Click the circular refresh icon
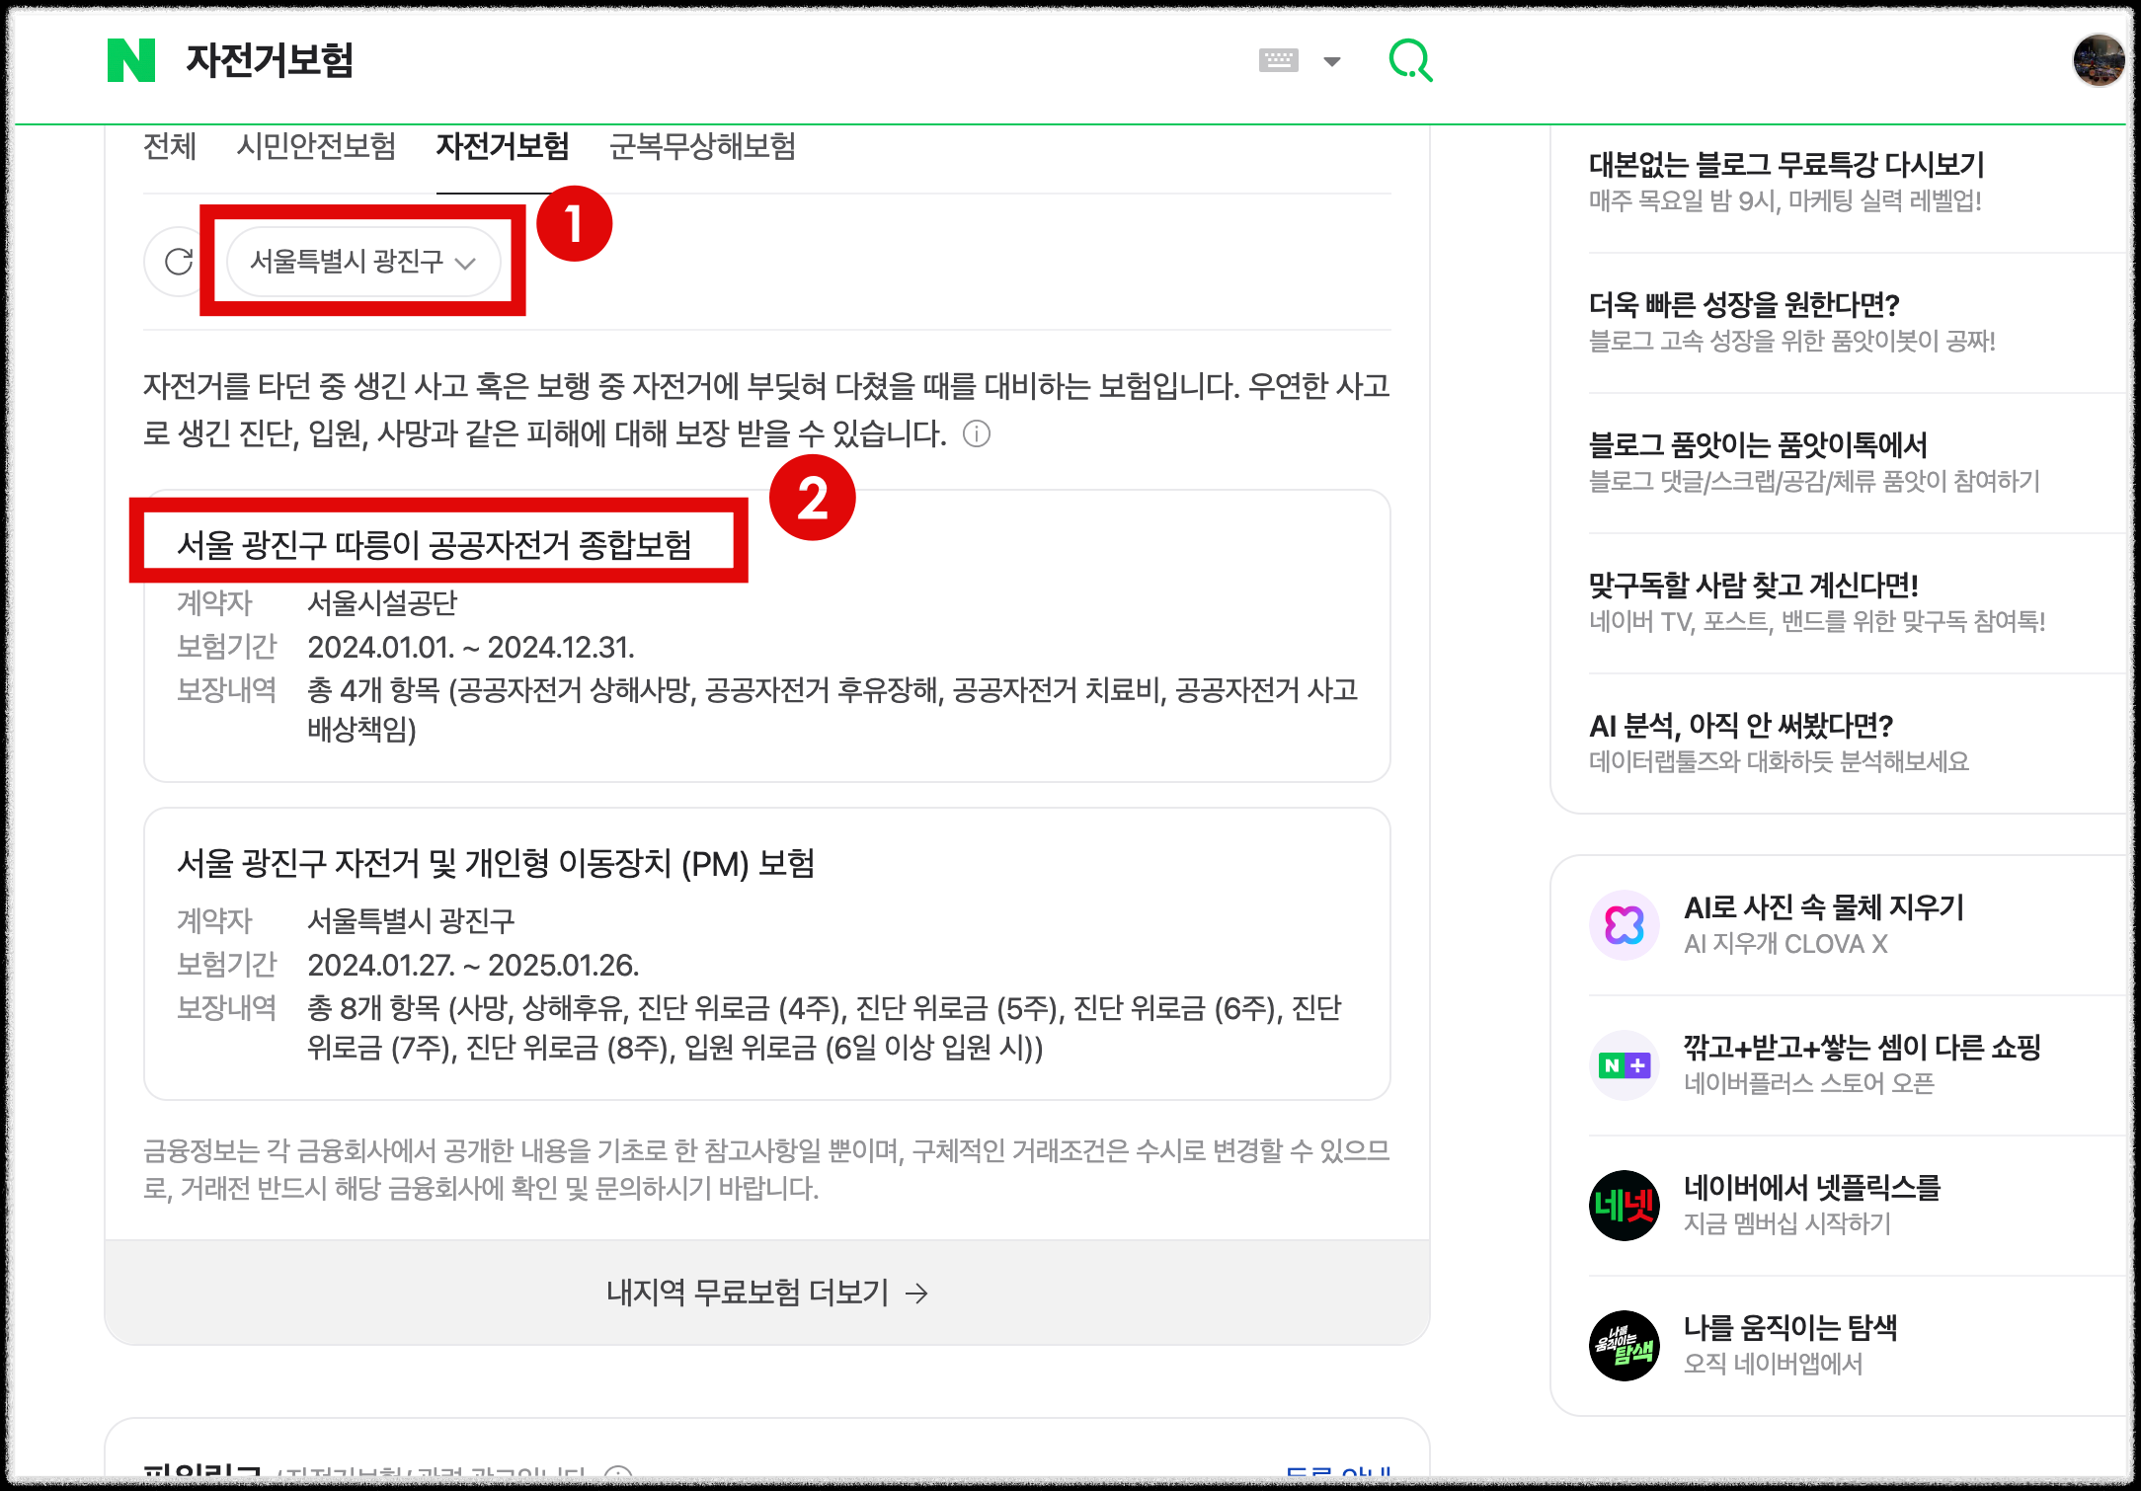 tap(178, 262)
